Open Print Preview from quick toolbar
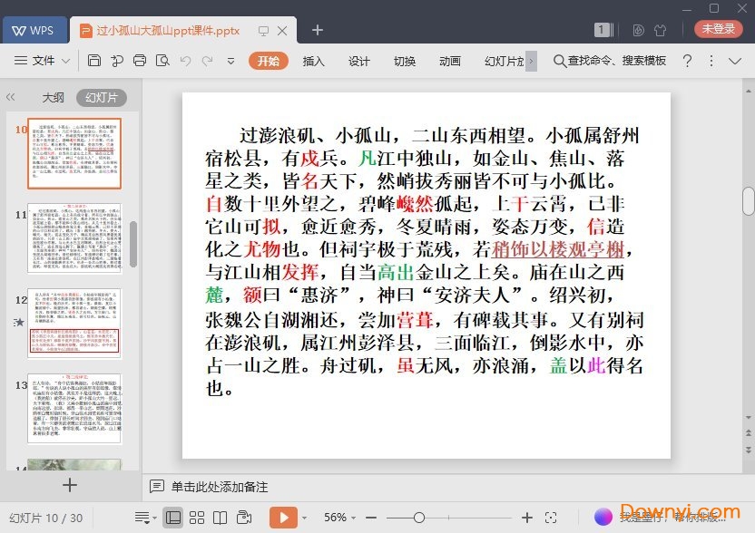The width and height of the screenshot is (755, 533). click(x=162, y=61)
